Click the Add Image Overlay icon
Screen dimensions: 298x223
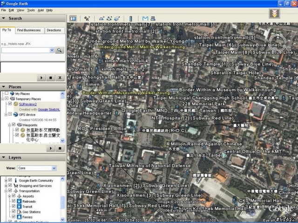(116, 19)
